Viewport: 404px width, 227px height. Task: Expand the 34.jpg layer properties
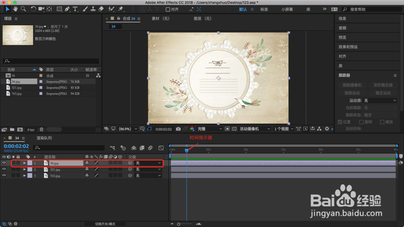[25, 163]
